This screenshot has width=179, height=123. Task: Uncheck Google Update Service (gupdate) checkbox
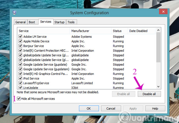coord(20,64)
